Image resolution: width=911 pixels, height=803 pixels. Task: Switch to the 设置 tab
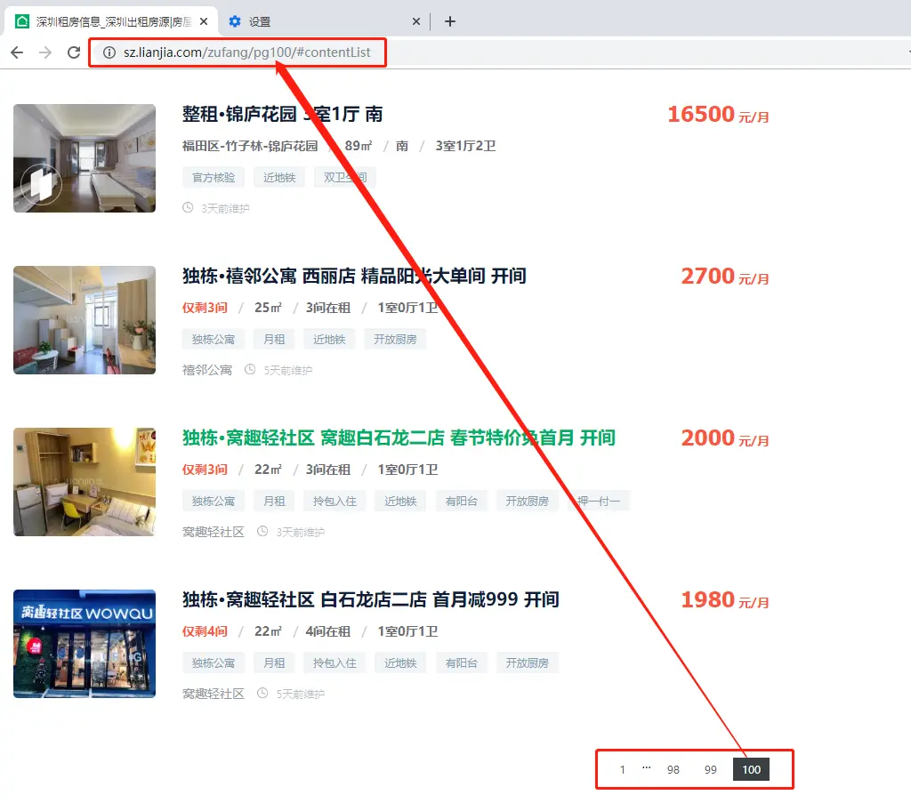point(324,21)
